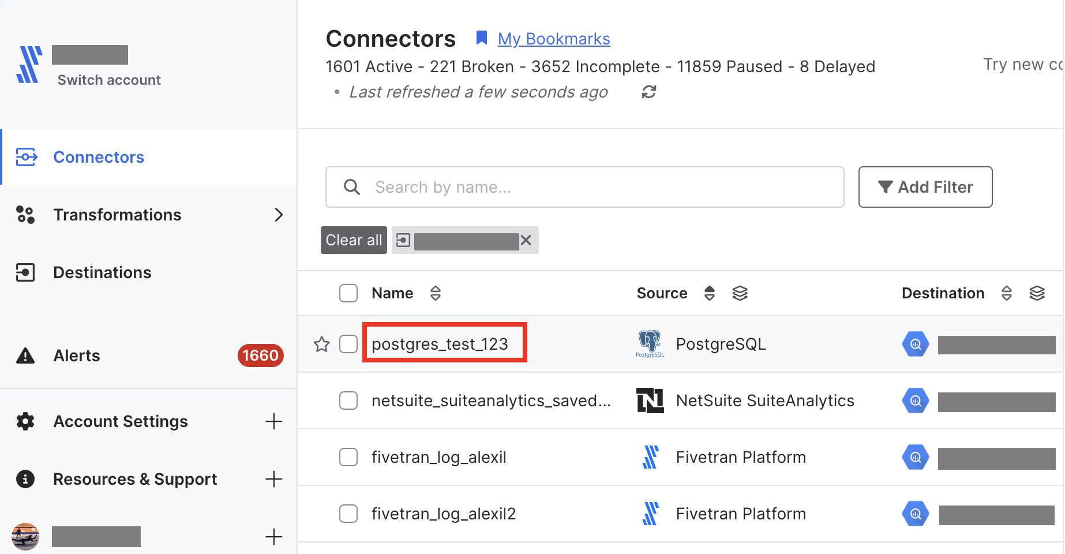This screenshot has height=554, width=1065.
Task: Open Account Settings in the sidebar
Action: pyautogui.click(x=121, y=421)
